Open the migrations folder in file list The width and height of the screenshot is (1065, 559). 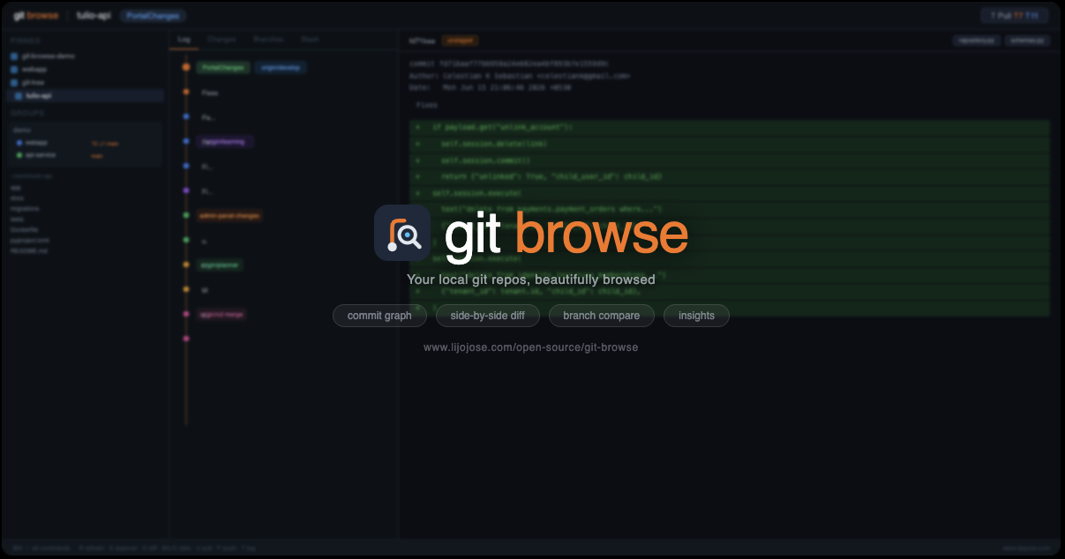(26, 208)
